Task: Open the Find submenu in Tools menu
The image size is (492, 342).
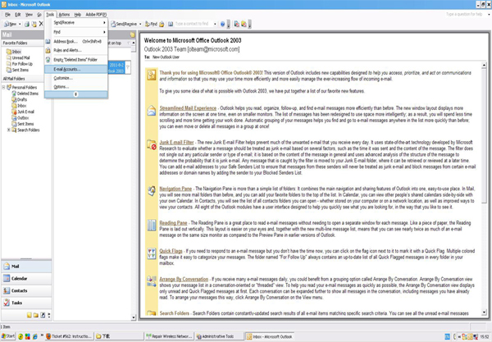Action: tap(76, 32)
